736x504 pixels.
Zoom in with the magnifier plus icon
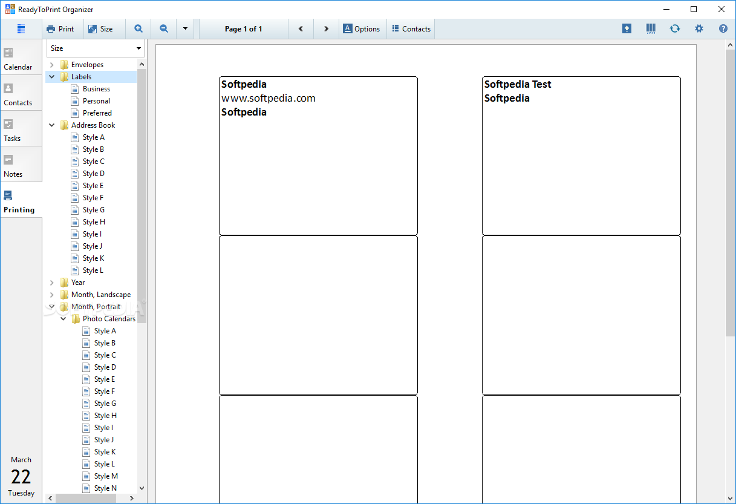pos(138,28)
